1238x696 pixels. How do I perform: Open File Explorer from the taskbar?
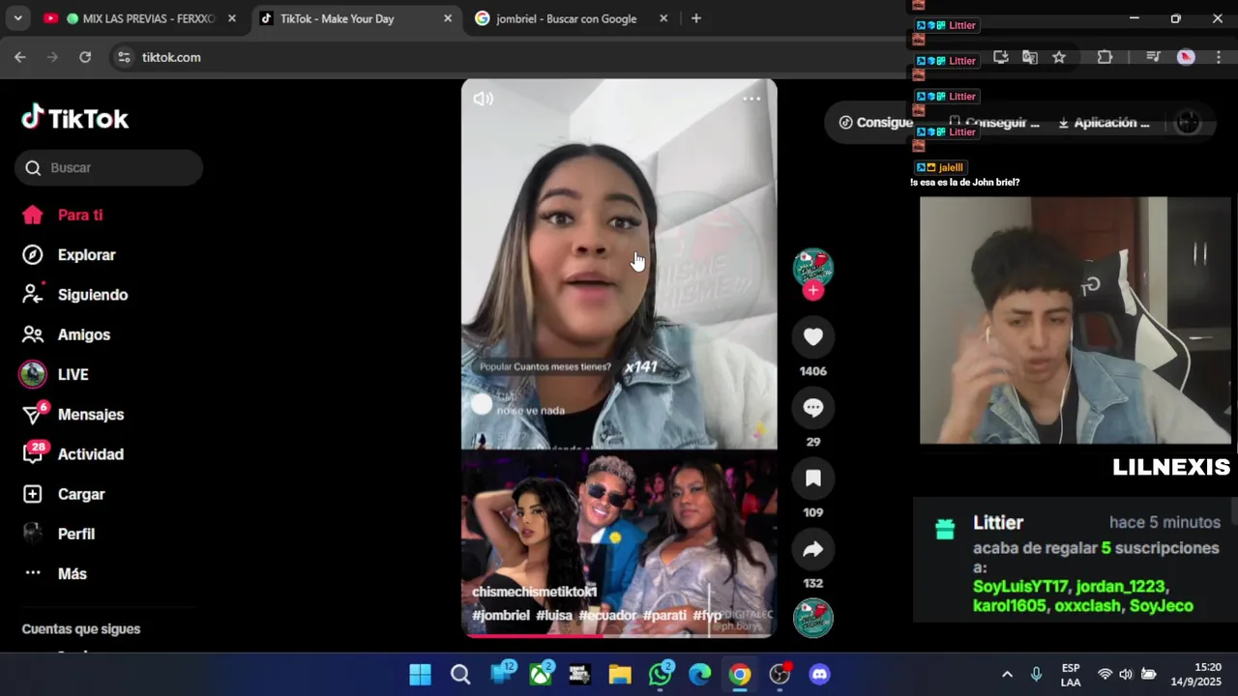click(620, 675)
